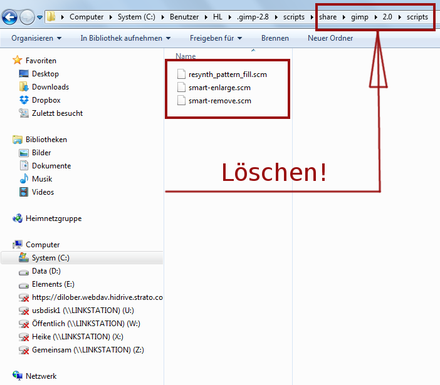This screenshot has width=440, height=385.
Task: Click Brennen in the toolbar
Action: click(x=275, y=38)
